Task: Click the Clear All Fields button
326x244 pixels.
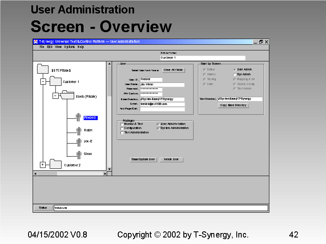Action: tap(174, 70)
